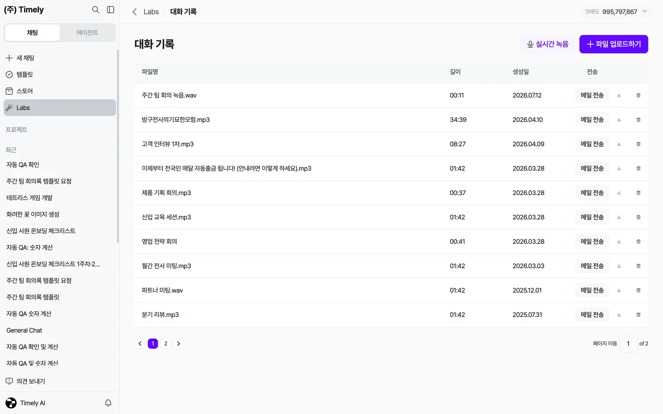Delete 월간 전사 미팅.mp3 record
Screen dimensions: 663x414
pyautogui.click(x=639, y=266)
